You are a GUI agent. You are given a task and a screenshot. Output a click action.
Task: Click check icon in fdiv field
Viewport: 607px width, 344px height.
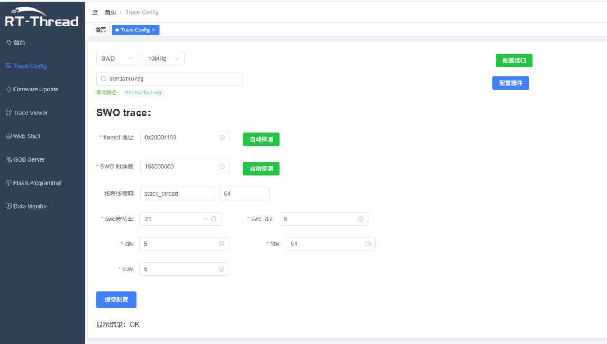pos(368,244)
